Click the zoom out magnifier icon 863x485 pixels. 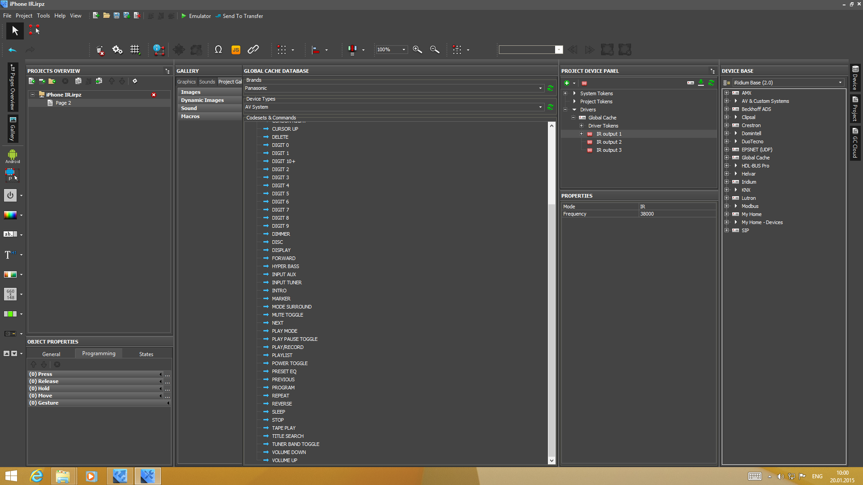[x=434, y=50]
